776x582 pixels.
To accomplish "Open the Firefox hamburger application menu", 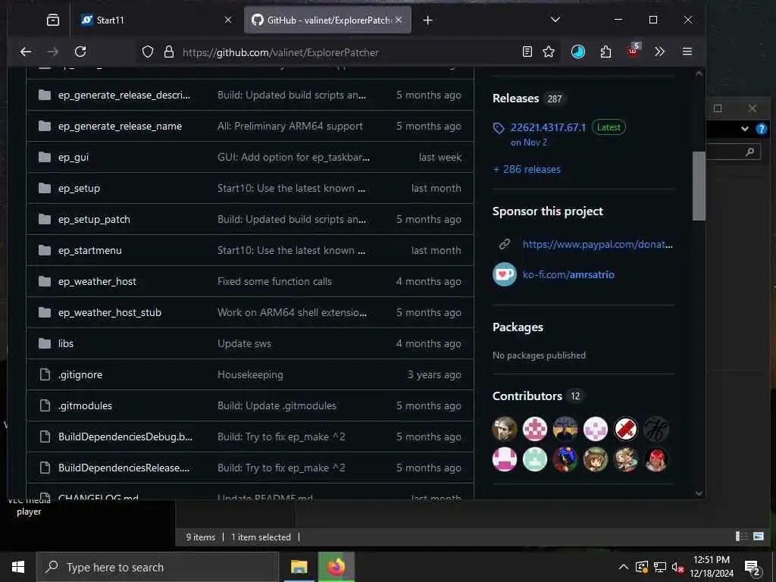I will (687, 52).
